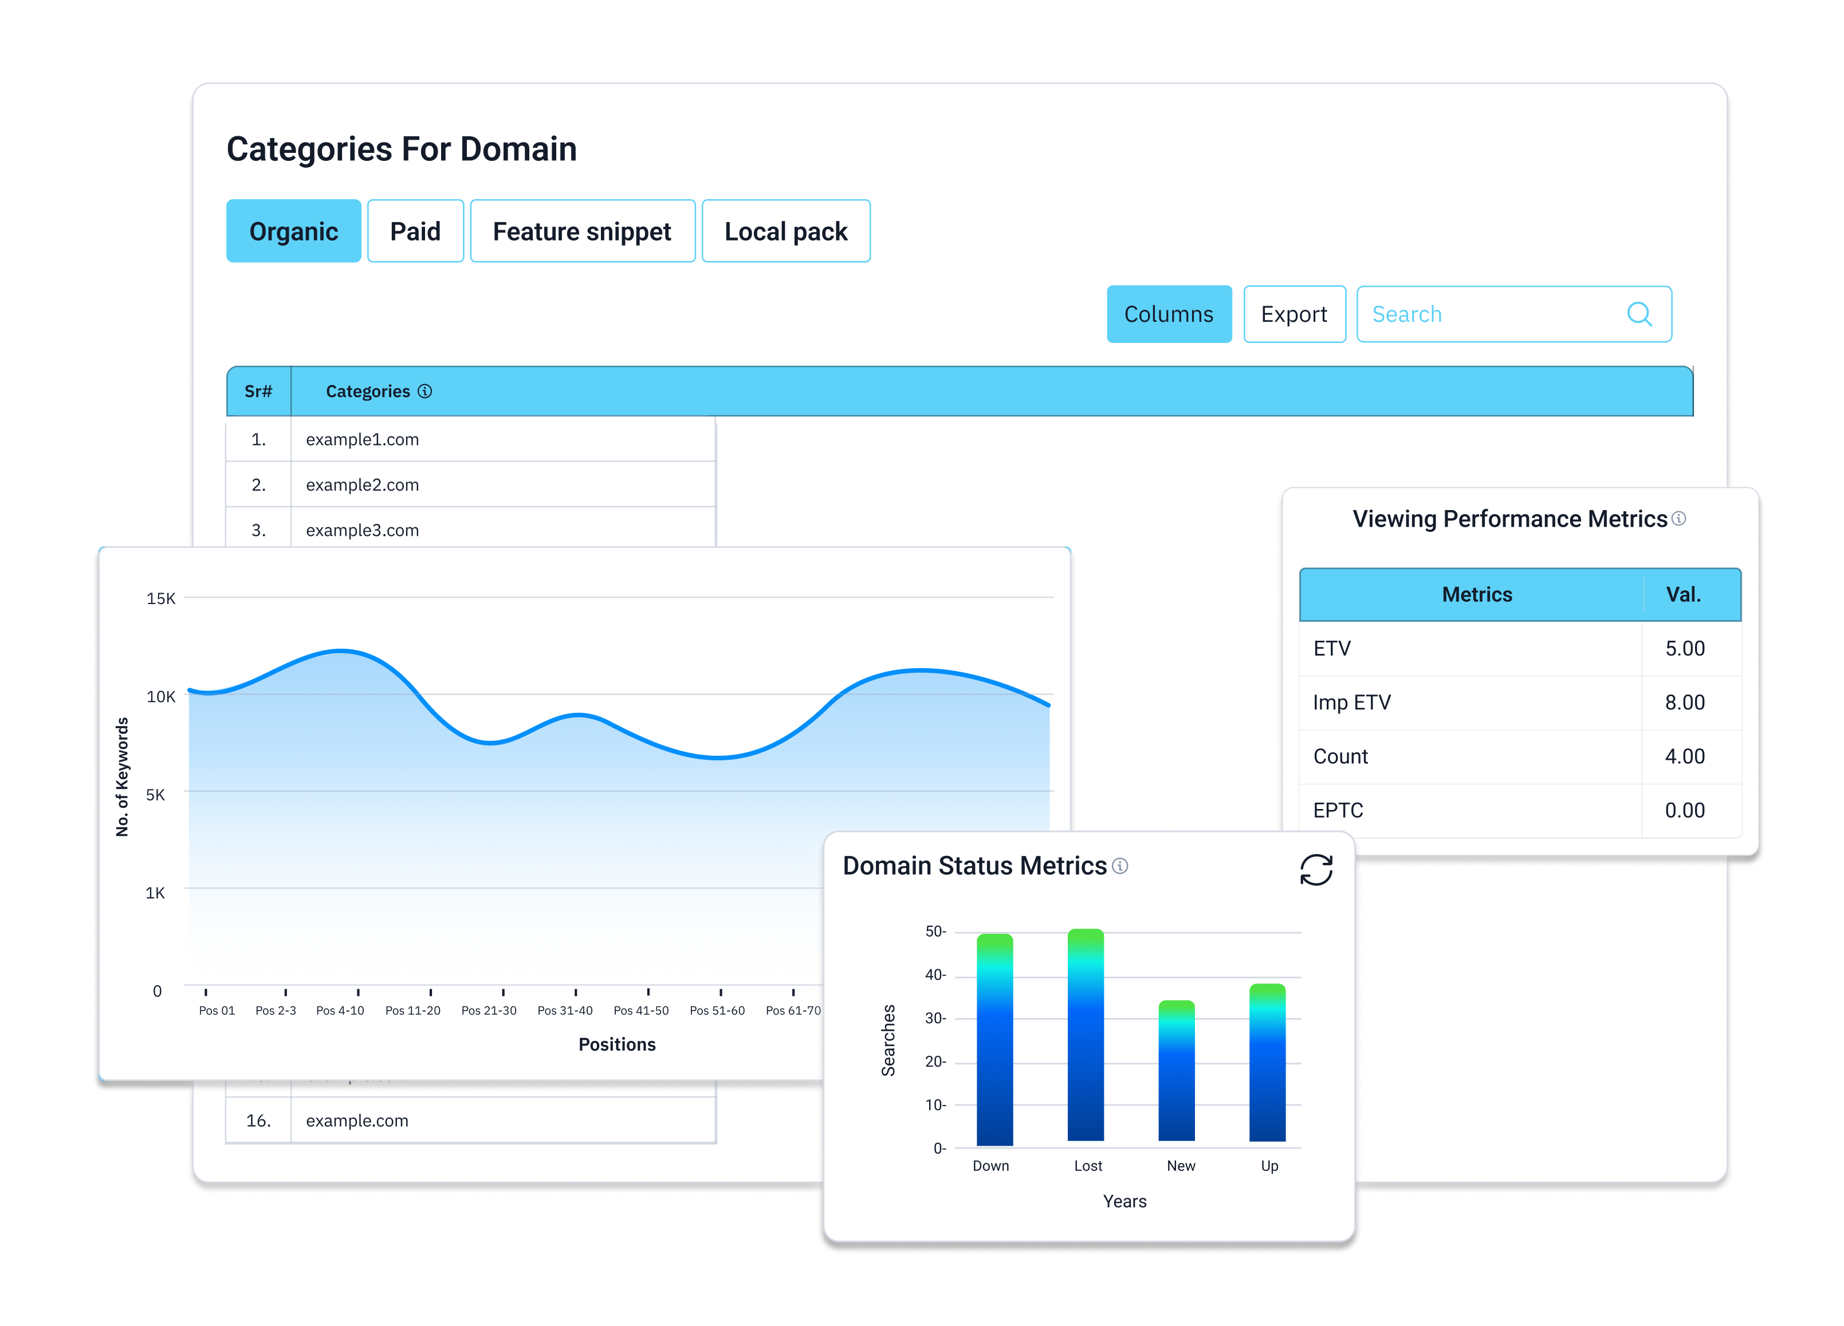This screenshot has width=1844, height=1326.
Task: Click the search magnifier icon
Action: click(x=1639, y=314)
